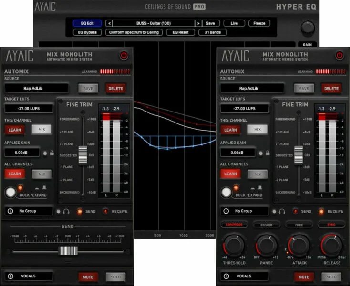
Task: Select EXPAND mode in right Mix Monolith
Action: pyautogui.click(x=266, y=225)
